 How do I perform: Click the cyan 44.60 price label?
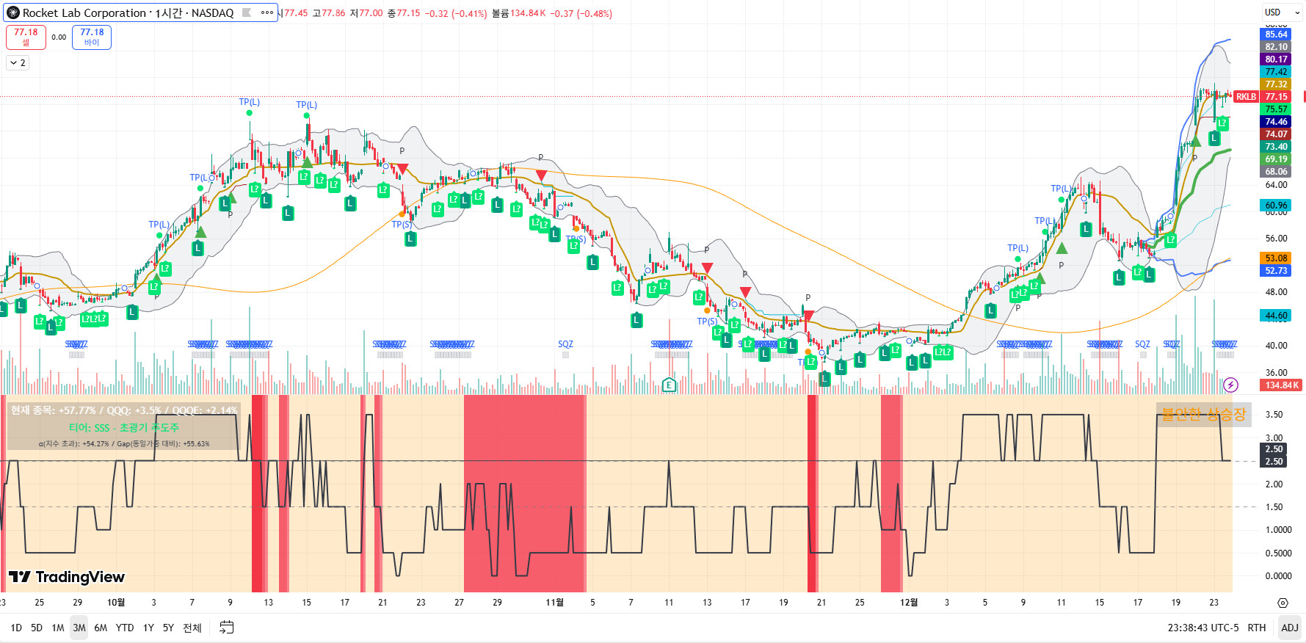[x=1277, y=316]
